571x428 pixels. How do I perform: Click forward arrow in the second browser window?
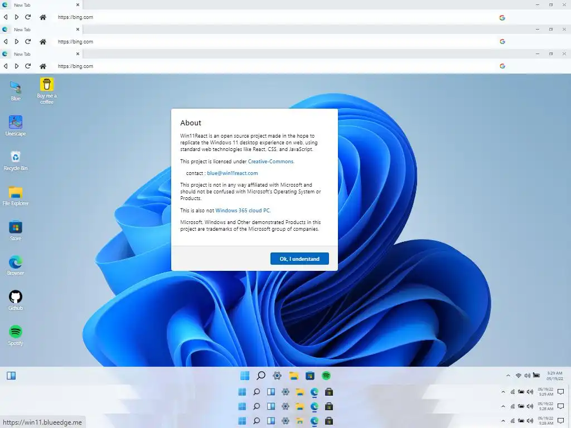pyautogui.click(x=17, y=41)
